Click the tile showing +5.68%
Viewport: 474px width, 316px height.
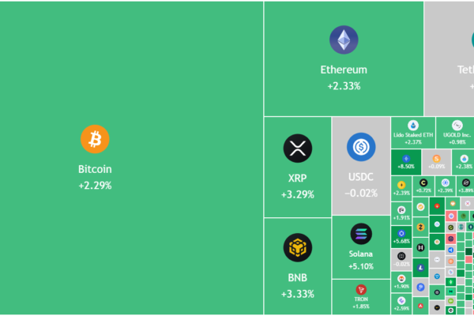[402, 236]
